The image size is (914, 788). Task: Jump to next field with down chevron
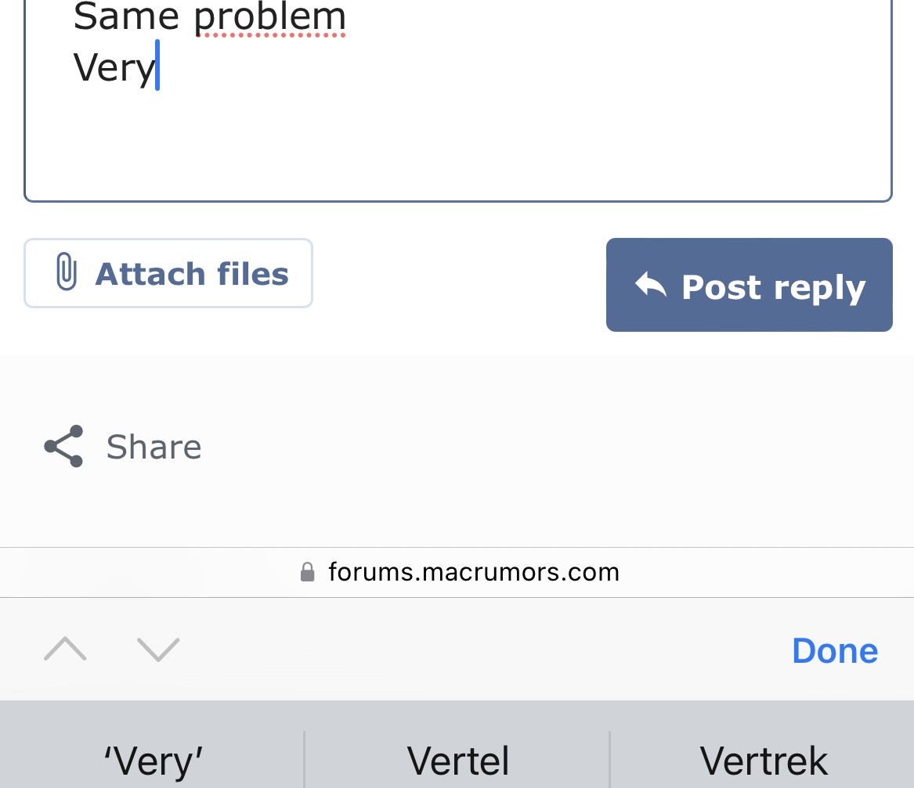pyautogui.click(x=158, y=649)
